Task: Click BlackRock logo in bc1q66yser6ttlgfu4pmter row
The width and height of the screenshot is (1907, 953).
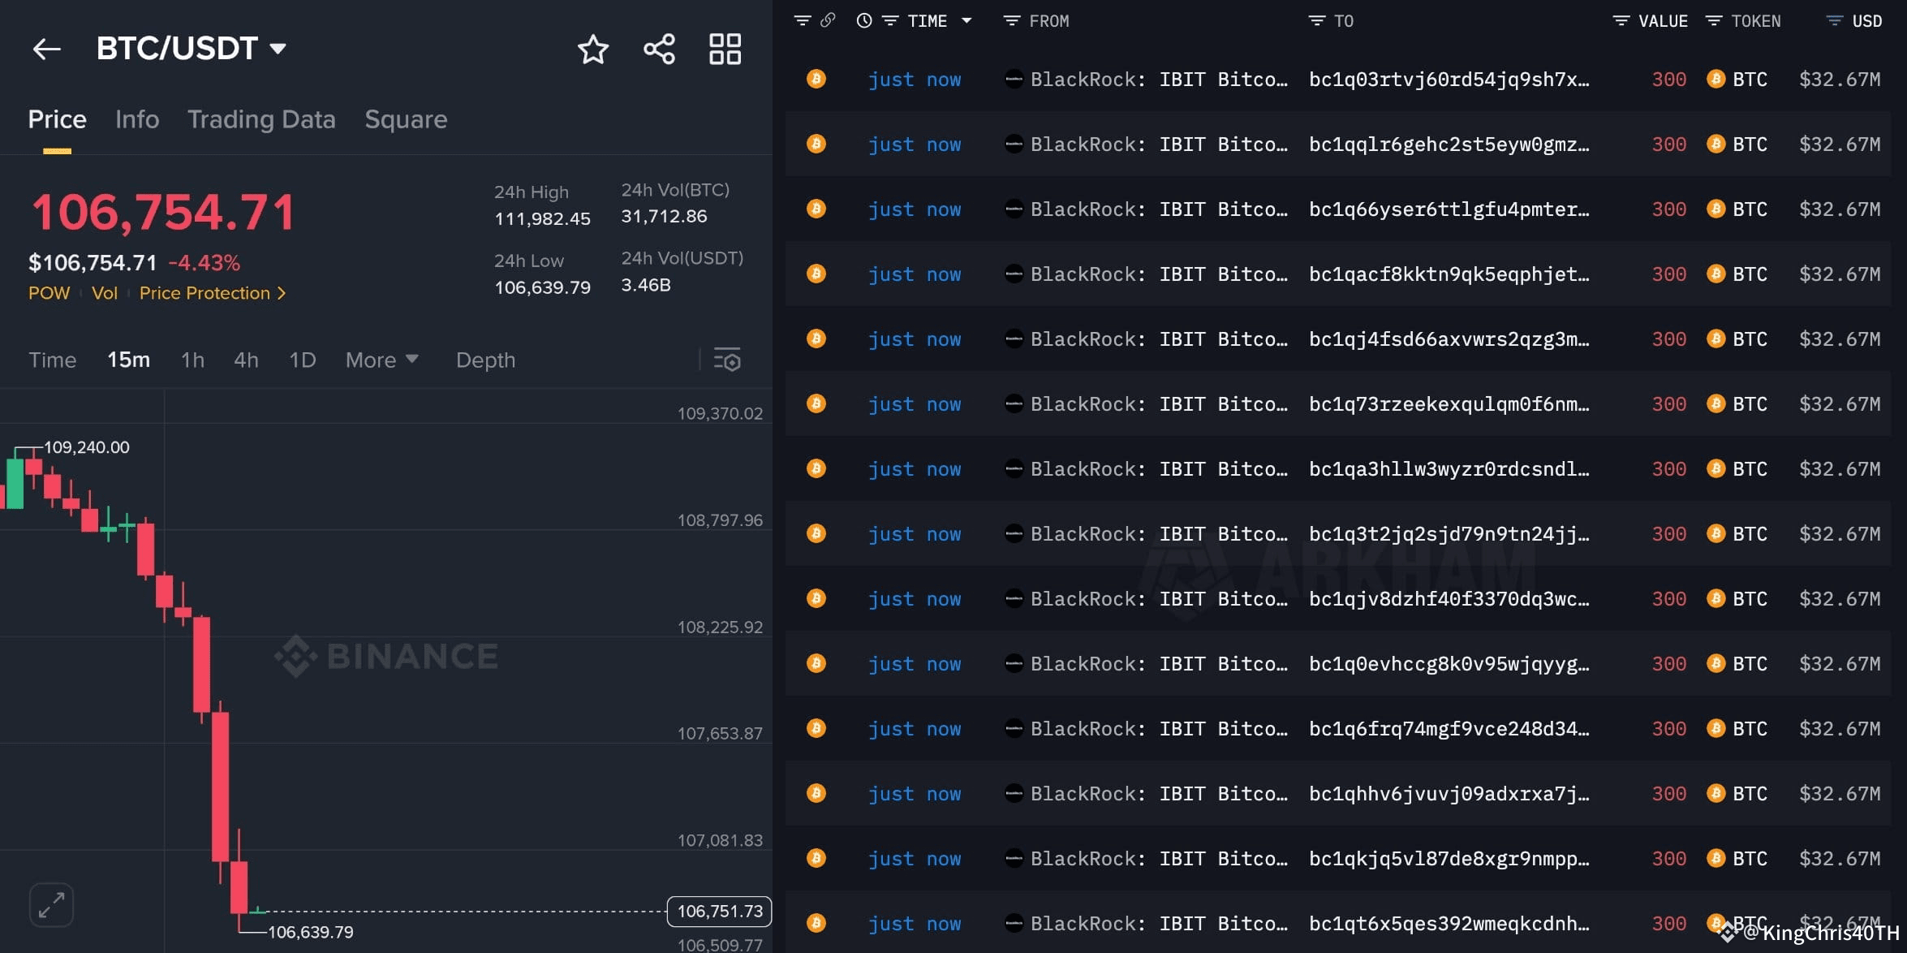Action: tap(1014, 209)
